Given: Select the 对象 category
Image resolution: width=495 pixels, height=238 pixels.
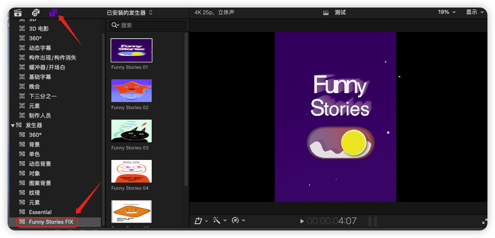Looking at the screenshot, I should pyautogui.click(x=34, y=173).
